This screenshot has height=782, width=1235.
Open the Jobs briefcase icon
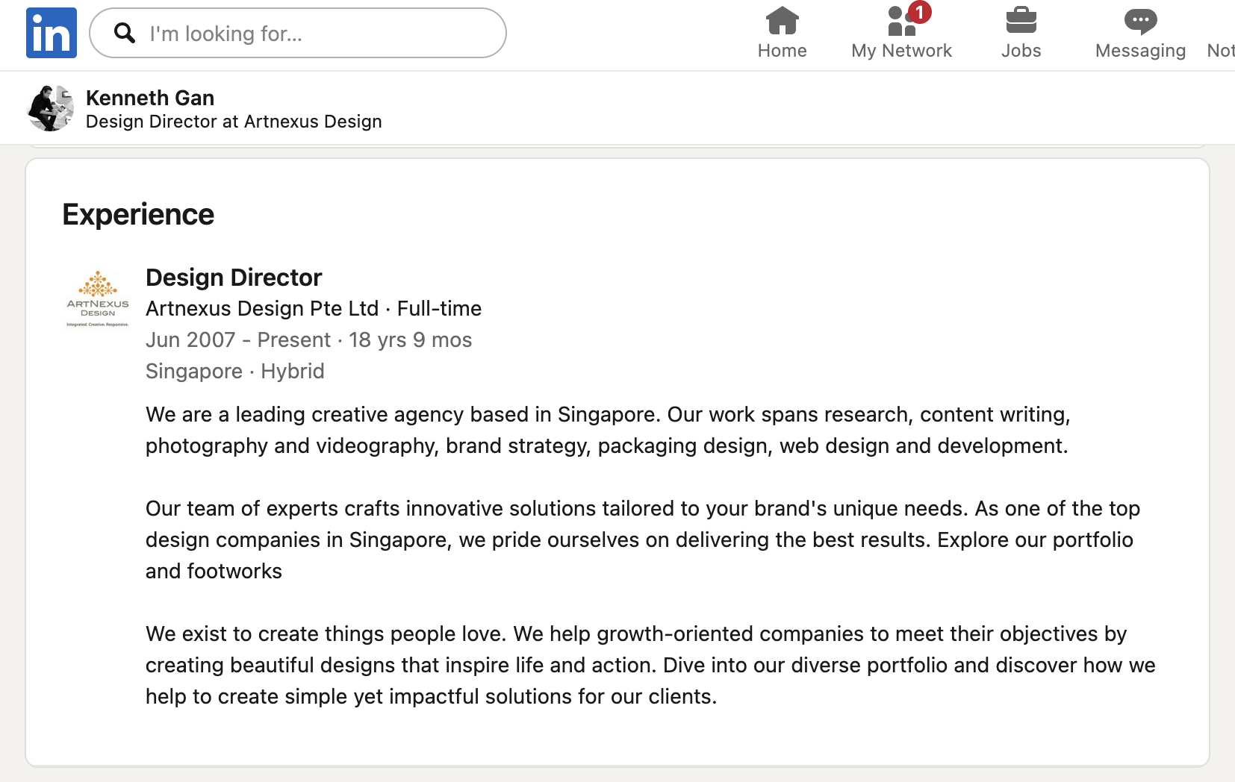point(1021,21)
